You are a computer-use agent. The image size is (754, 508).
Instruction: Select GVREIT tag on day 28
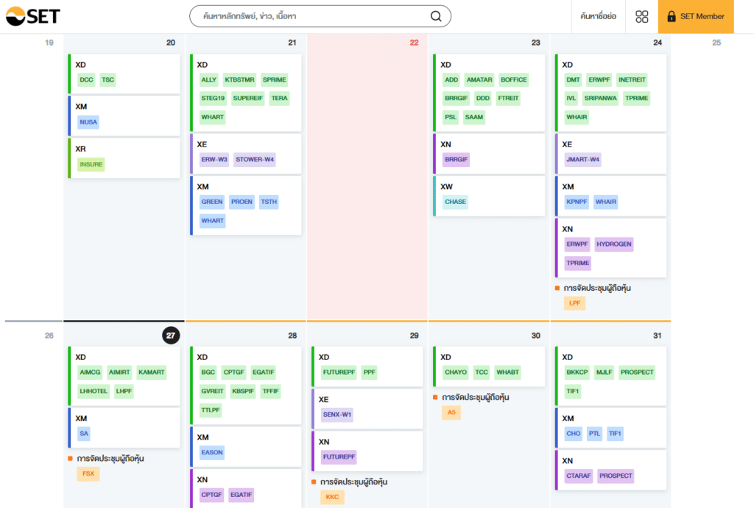[213, 391]
